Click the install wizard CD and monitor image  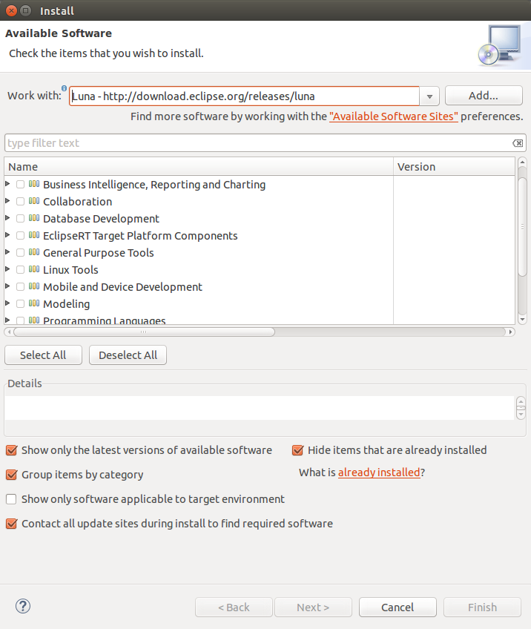(x=500, y=45)
